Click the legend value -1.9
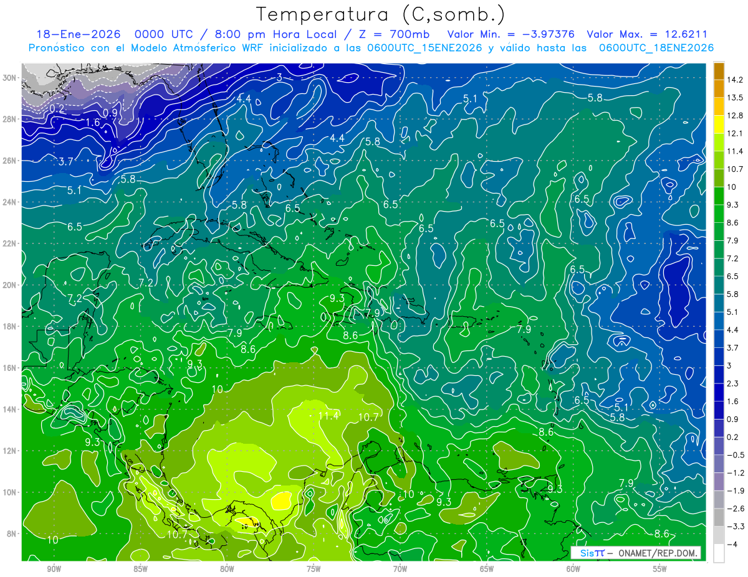This screenshot has width=748, height=577. coord(736,490)
